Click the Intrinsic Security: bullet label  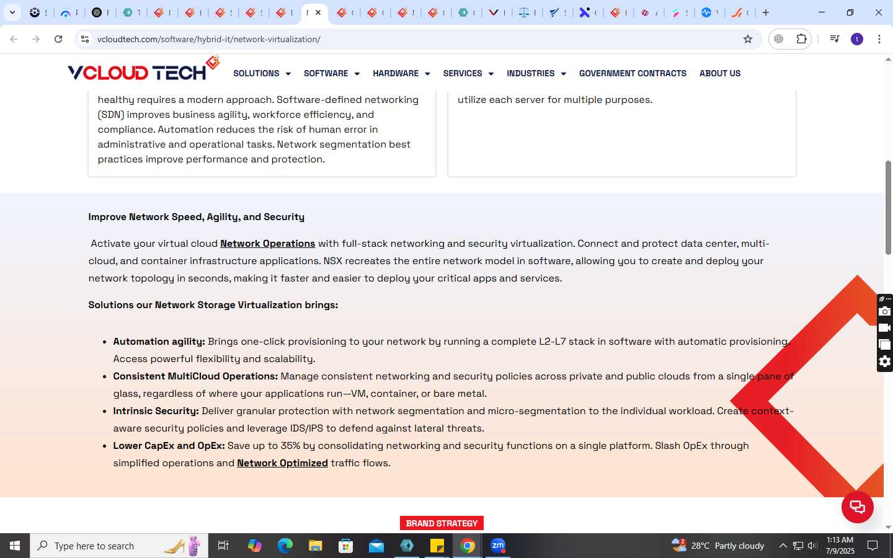[156, 411]
